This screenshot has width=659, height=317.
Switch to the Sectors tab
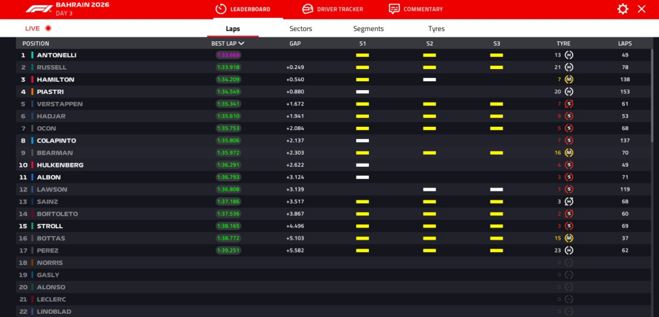coord(301,28)
